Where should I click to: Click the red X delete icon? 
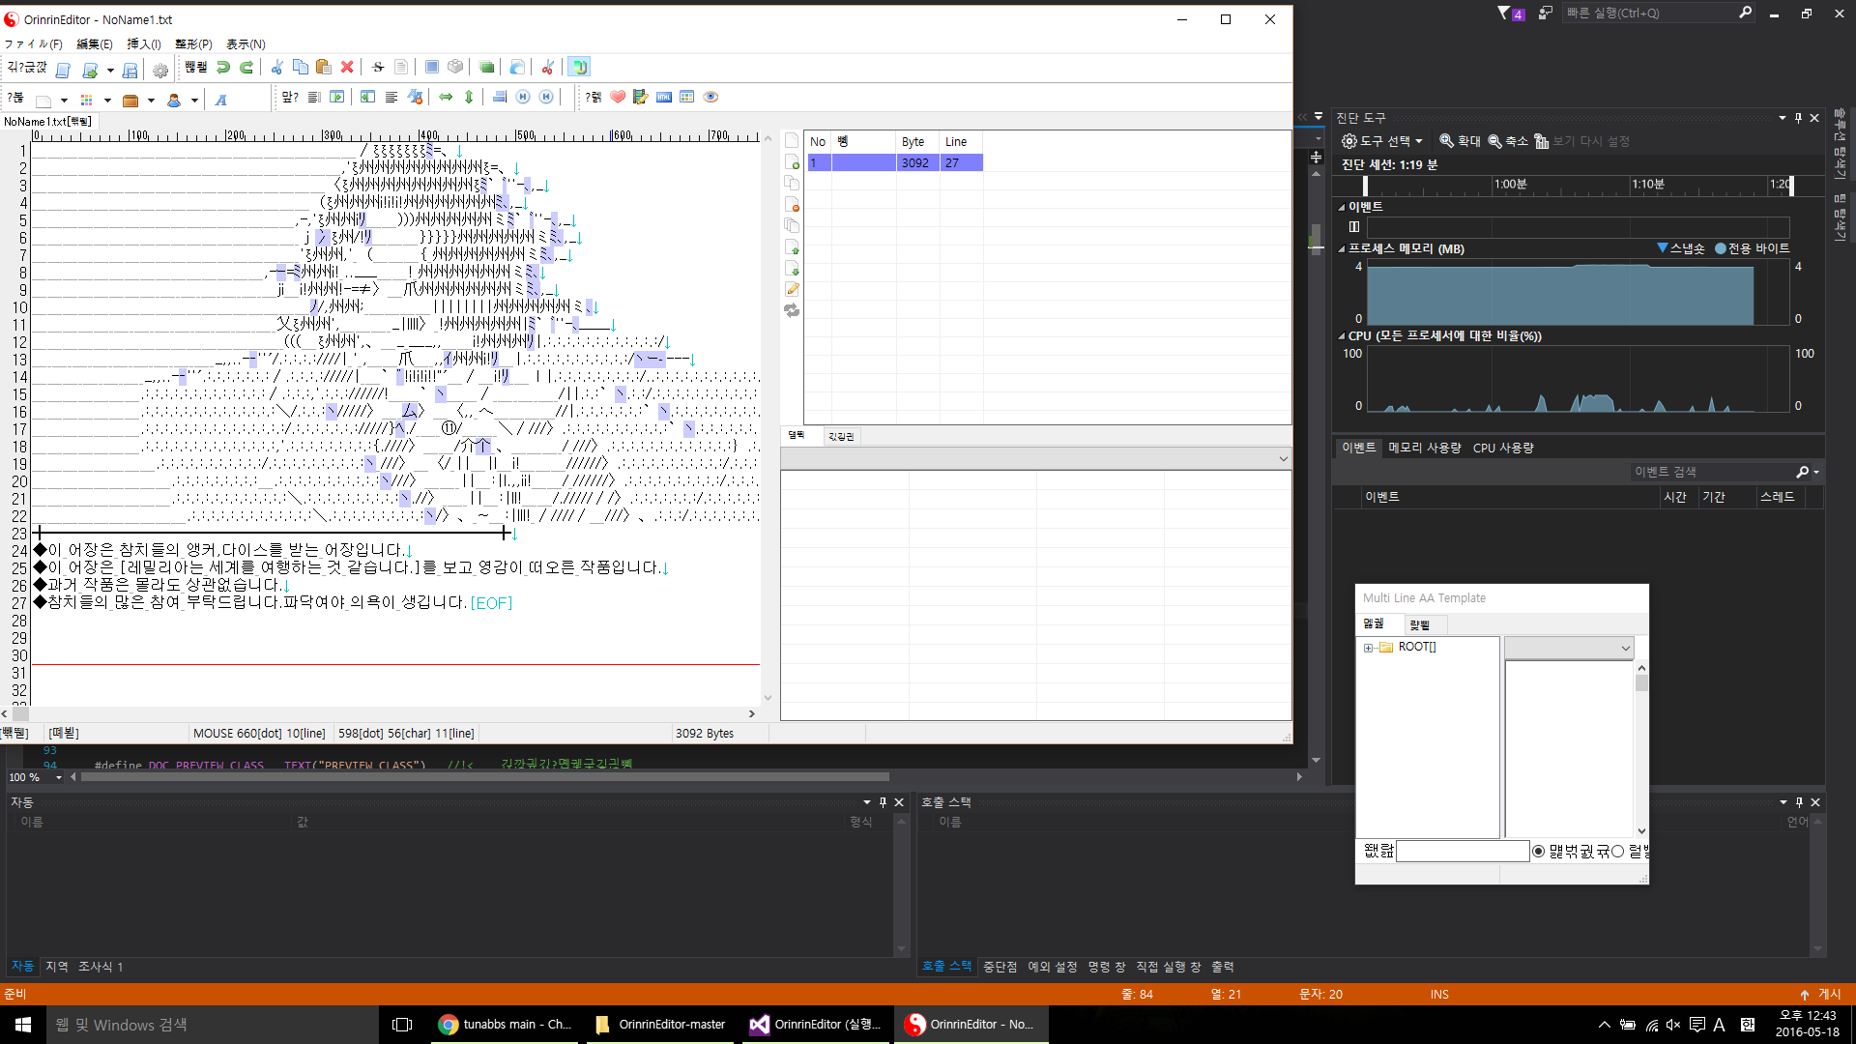point(347,68)
